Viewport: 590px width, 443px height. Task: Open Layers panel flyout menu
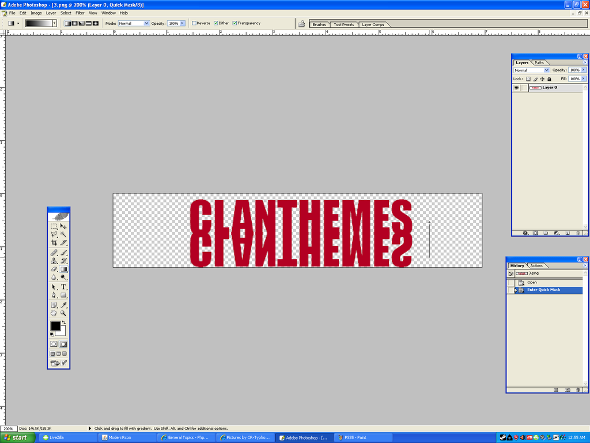585,62
